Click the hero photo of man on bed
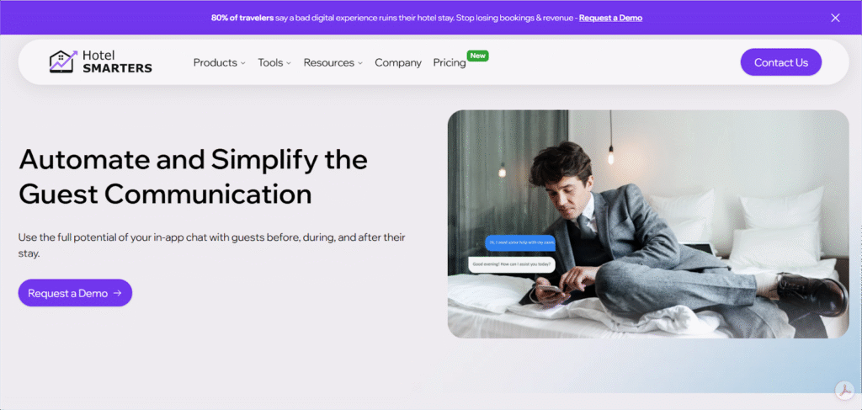 click(648, 224)
